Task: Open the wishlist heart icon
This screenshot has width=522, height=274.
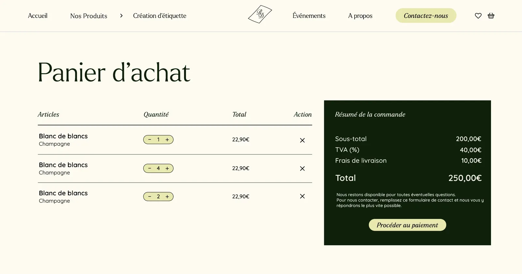Action: [x=478, y=16]
